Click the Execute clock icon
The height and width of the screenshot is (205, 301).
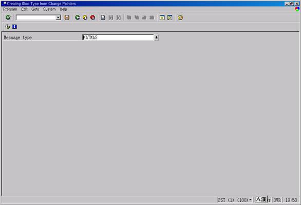click(x=8, y=27)
